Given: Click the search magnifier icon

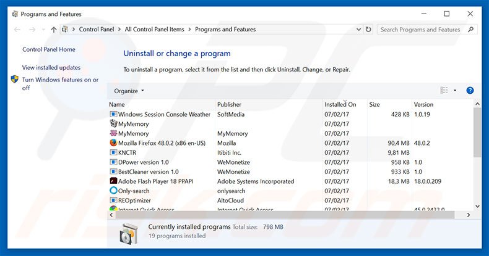Looking at the screenshot, I should pos(470,30).
